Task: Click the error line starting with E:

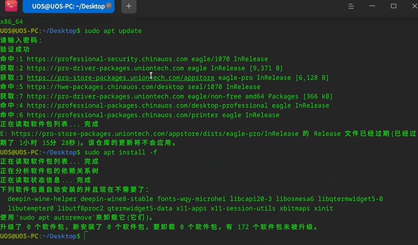Action: click(208, 138)
